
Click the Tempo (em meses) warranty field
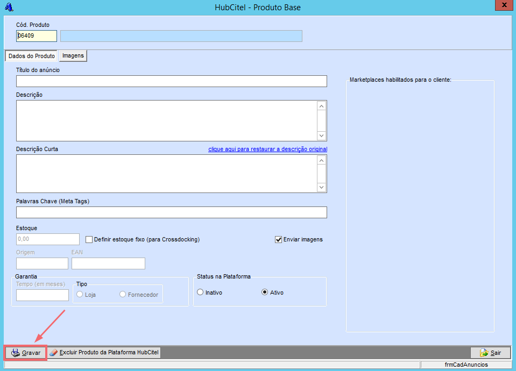43,295
